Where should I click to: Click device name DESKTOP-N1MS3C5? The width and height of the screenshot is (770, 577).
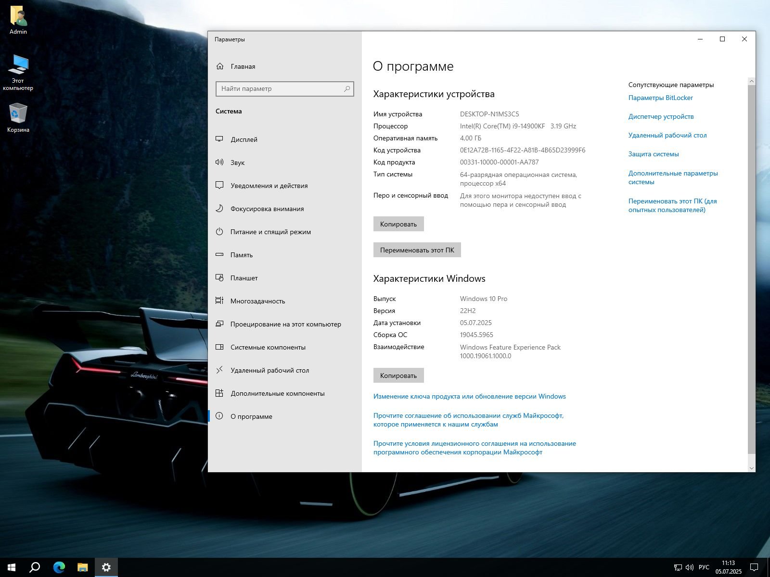(489, 114)
